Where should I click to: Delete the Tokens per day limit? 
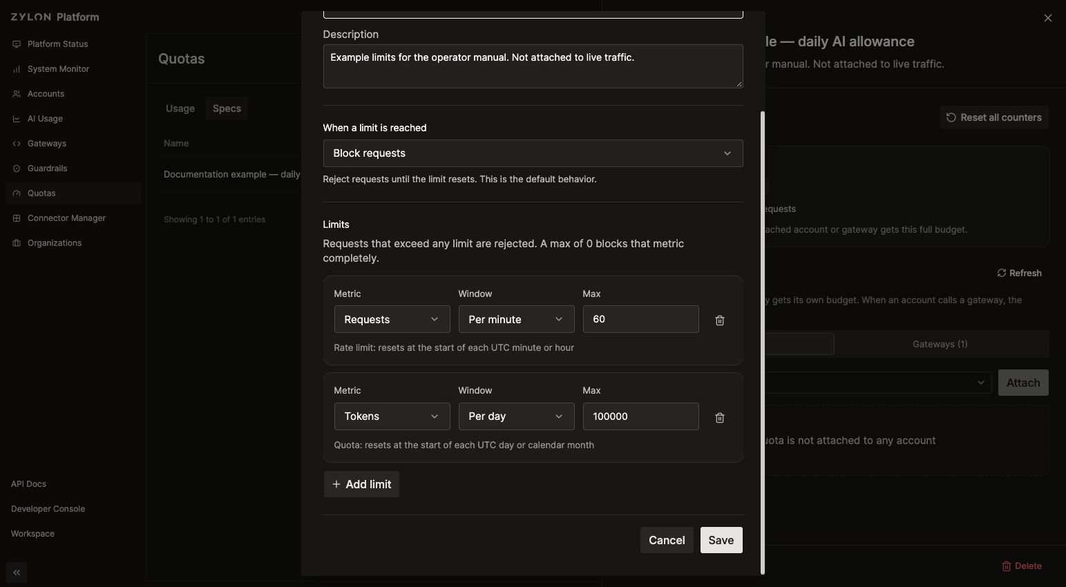(719, 418)
